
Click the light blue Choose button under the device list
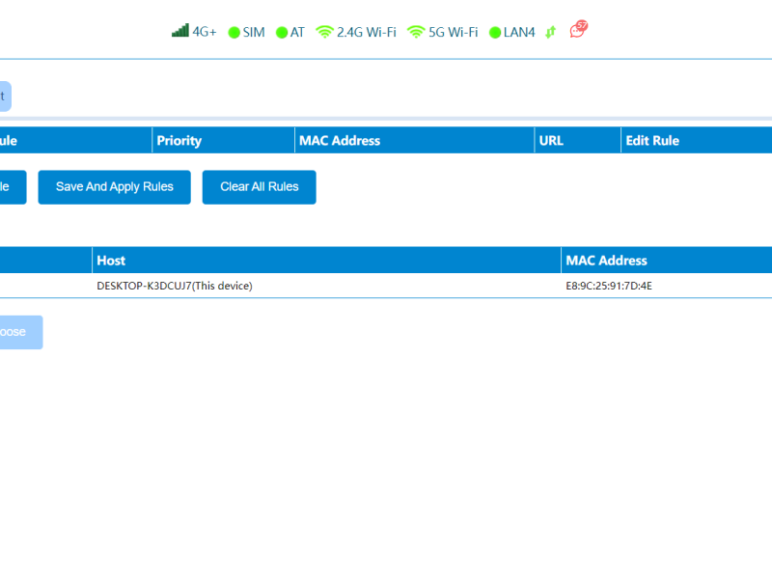tap(19, 332)
